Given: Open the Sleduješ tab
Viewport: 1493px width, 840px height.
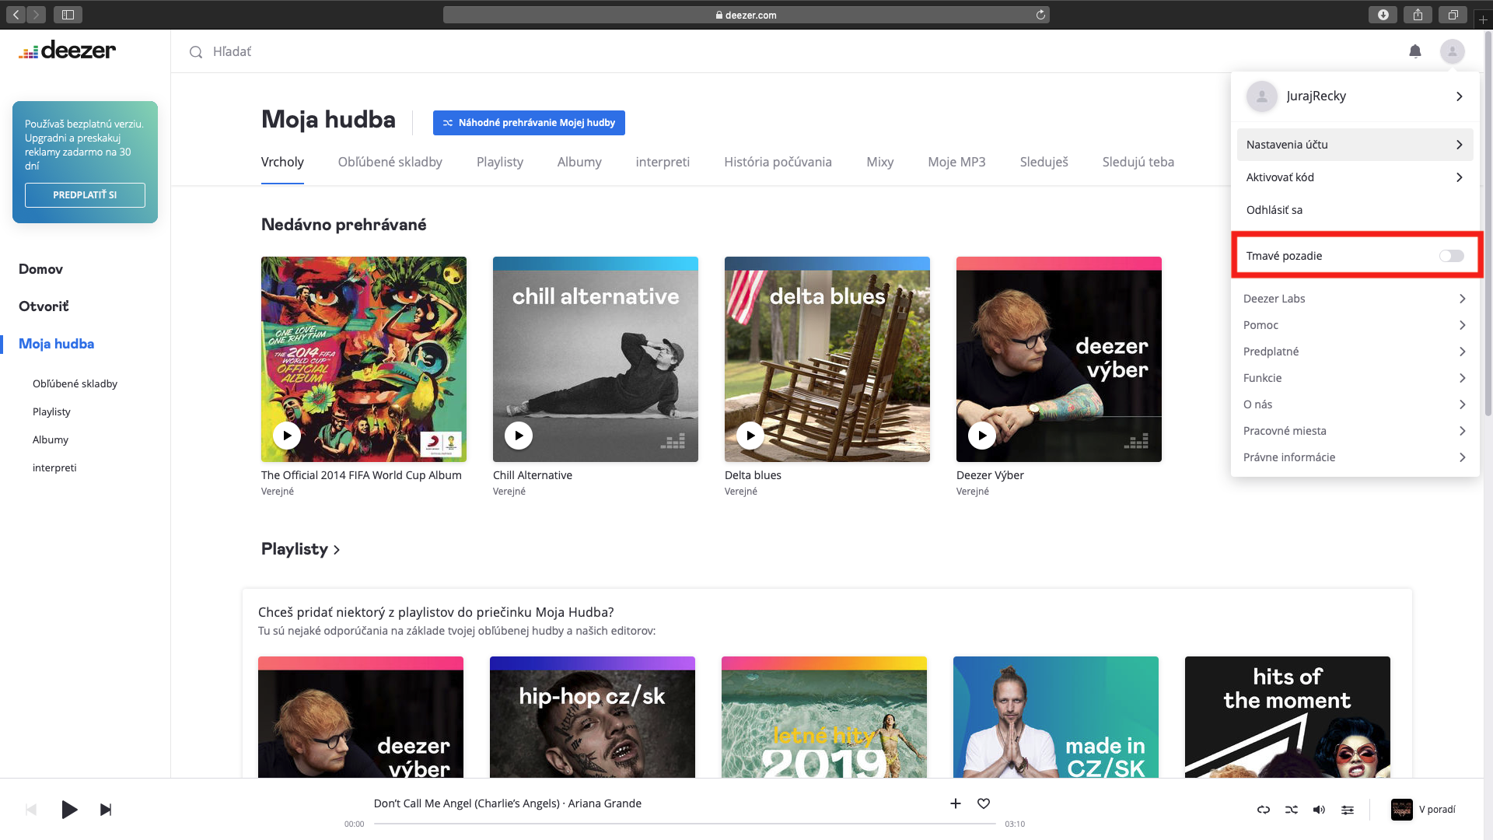Looking at the screenshot, I should (x=1044, y=162).
